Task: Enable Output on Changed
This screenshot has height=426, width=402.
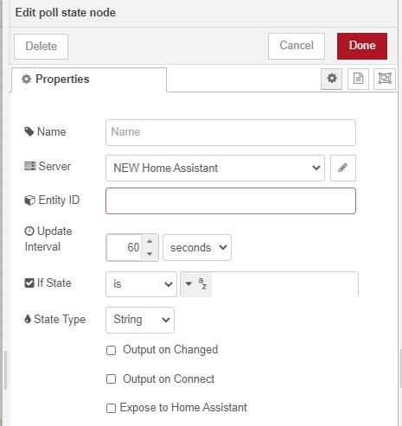Action: pos(111,350)
